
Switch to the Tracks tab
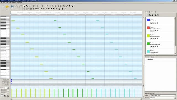[x=147, y=12]
